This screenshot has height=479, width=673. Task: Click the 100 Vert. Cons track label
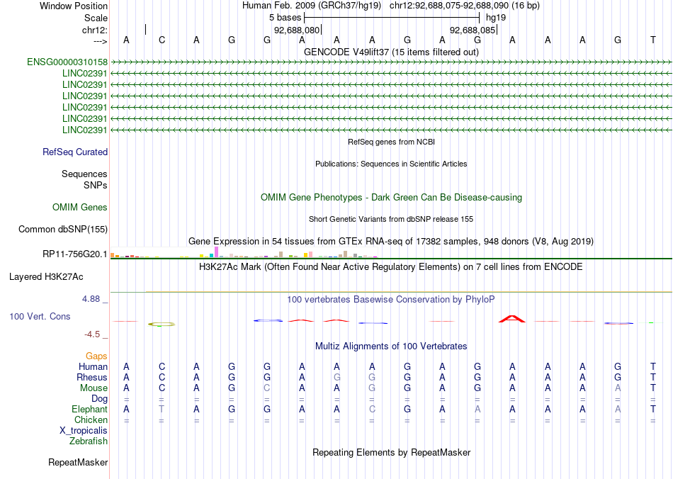(40, 316)
